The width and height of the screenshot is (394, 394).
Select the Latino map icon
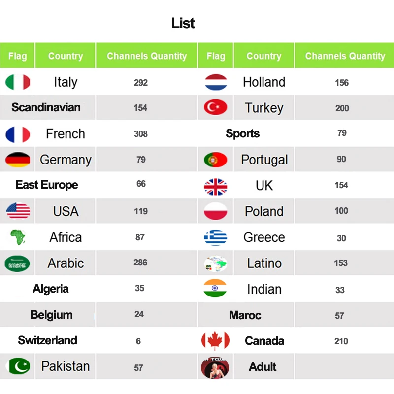(x=215, y=263)
